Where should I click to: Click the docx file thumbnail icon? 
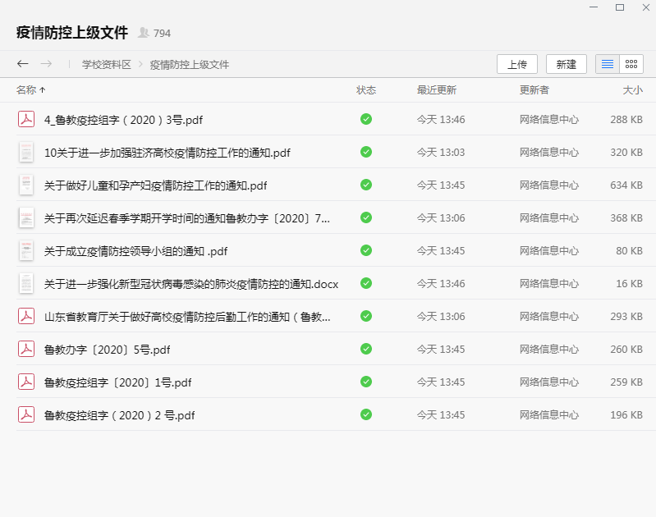tap(26, 283)
